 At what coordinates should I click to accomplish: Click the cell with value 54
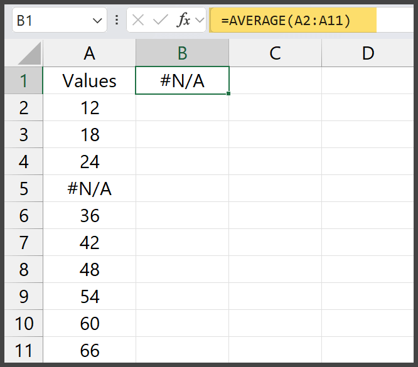pos(89,296)
